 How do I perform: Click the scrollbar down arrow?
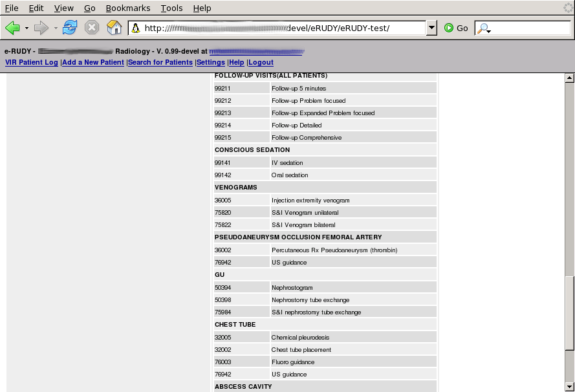click(x=569, y=386)
